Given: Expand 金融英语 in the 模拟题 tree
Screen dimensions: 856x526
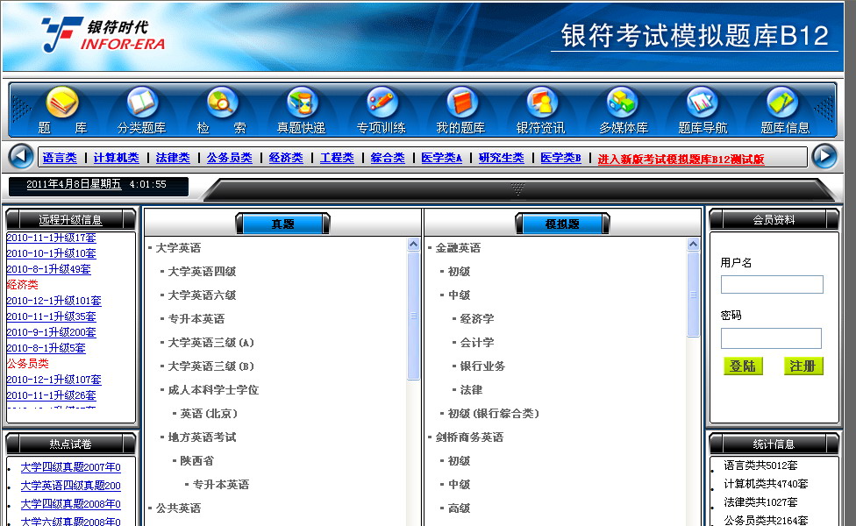Looking at the screenshot, I should pos(458,248).
